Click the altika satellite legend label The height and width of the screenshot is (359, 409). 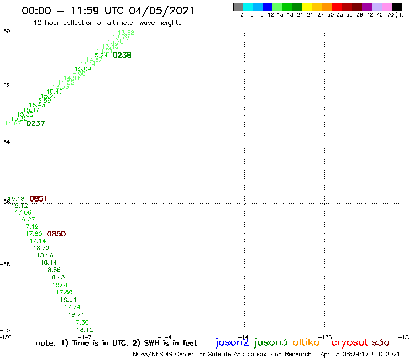pyautogui.click(x=306, y=342)
